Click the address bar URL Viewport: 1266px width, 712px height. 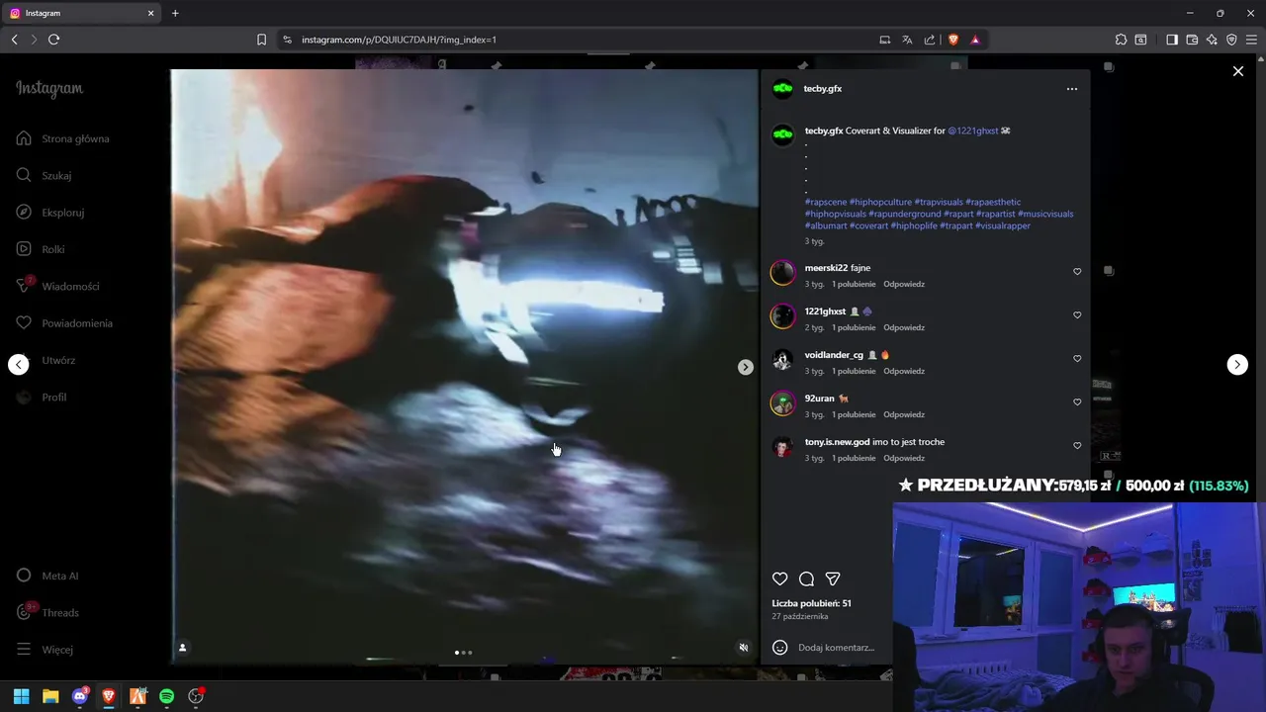click(399, 40)
